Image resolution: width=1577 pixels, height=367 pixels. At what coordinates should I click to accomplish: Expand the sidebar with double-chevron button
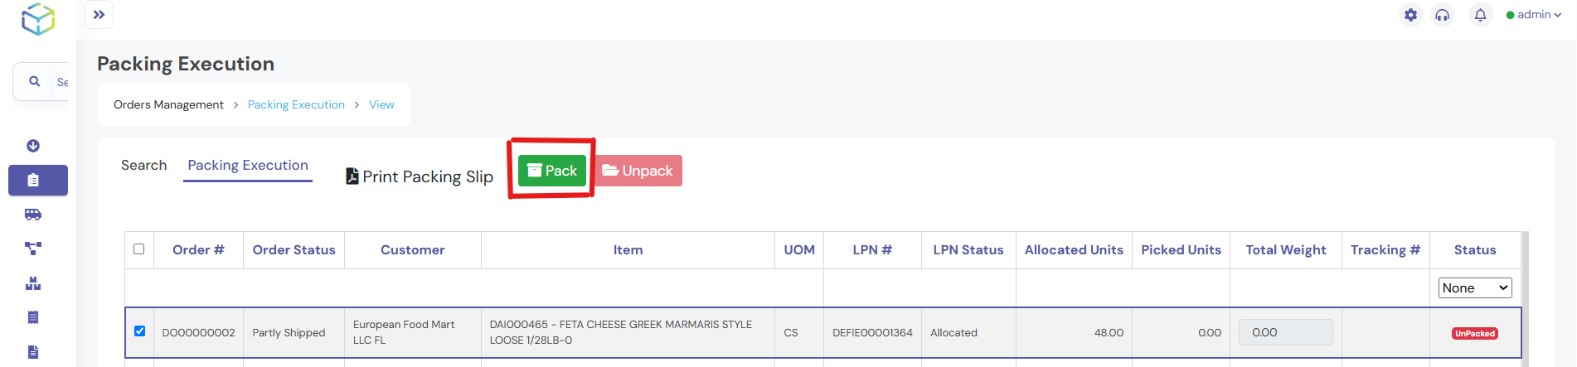point(99,15)
